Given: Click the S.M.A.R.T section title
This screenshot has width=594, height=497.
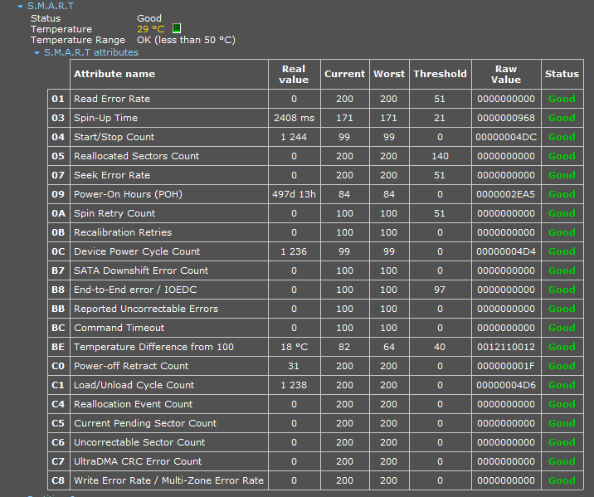Looking at the screenshot, I should point(51,6).
